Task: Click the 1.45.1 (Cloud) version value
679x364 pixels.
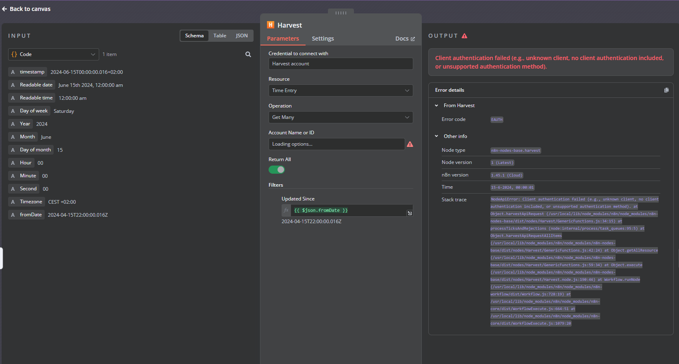Action: 507,175
